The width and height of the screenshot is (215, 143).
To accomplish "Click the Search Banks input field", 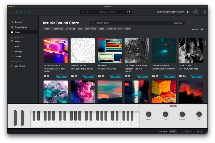I will (x=137, y=23).
